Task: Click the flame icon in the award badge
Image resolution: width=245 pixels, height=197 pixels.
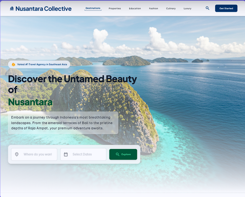Action: click(x=14, y=64)
